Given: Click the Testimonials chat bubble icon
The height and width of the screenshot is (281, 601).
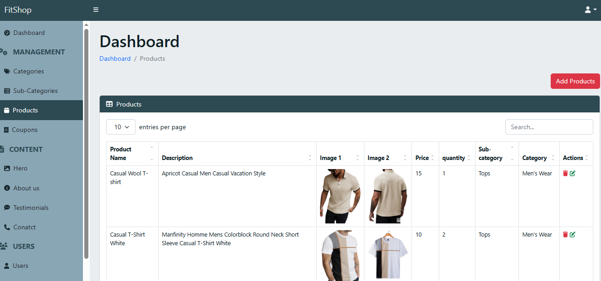Looking at the screenshot, I should pos(7,208).
